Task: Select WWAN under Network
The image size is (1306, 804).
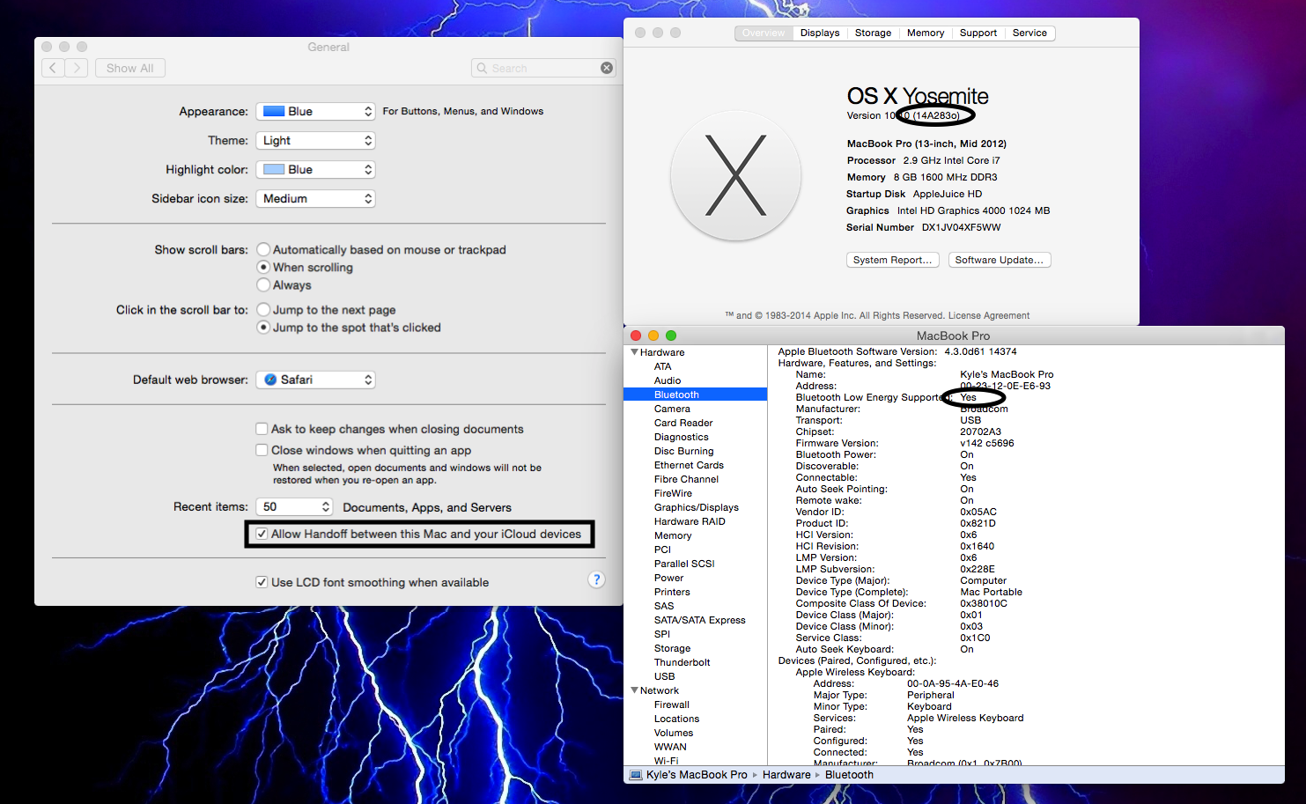Action: 670,747
